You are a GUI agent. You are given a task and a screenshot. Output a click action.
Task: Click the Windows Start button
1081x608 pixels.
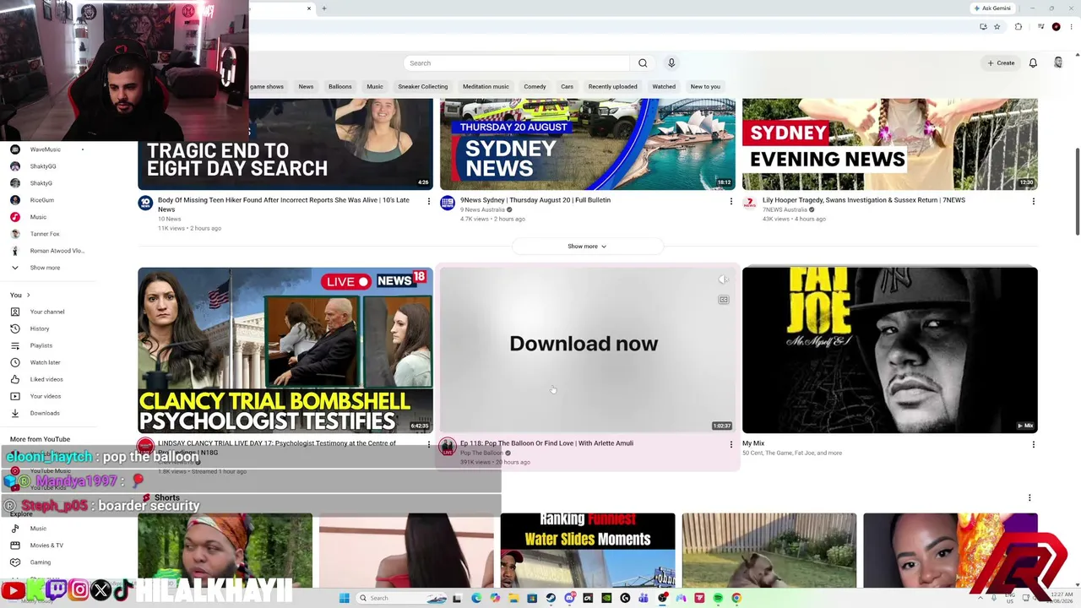(344, 598)
